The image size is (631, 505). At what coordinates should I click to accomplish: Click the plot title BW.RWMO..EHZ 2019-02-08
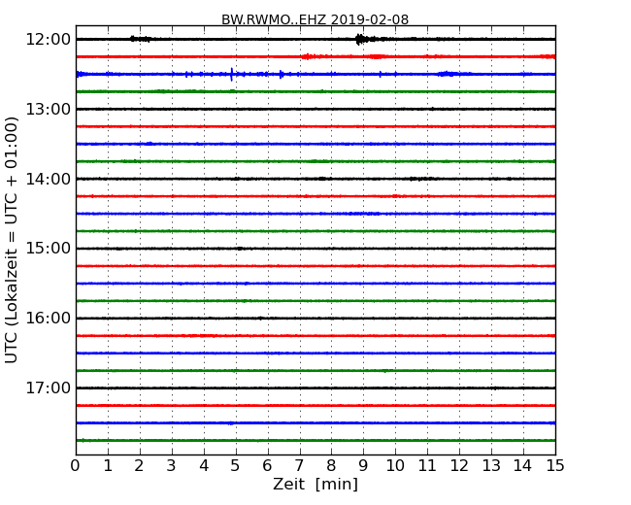(315, 19)
